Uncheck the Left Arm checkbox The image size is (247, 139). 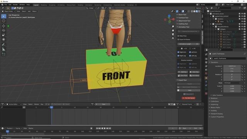point(190,52)
